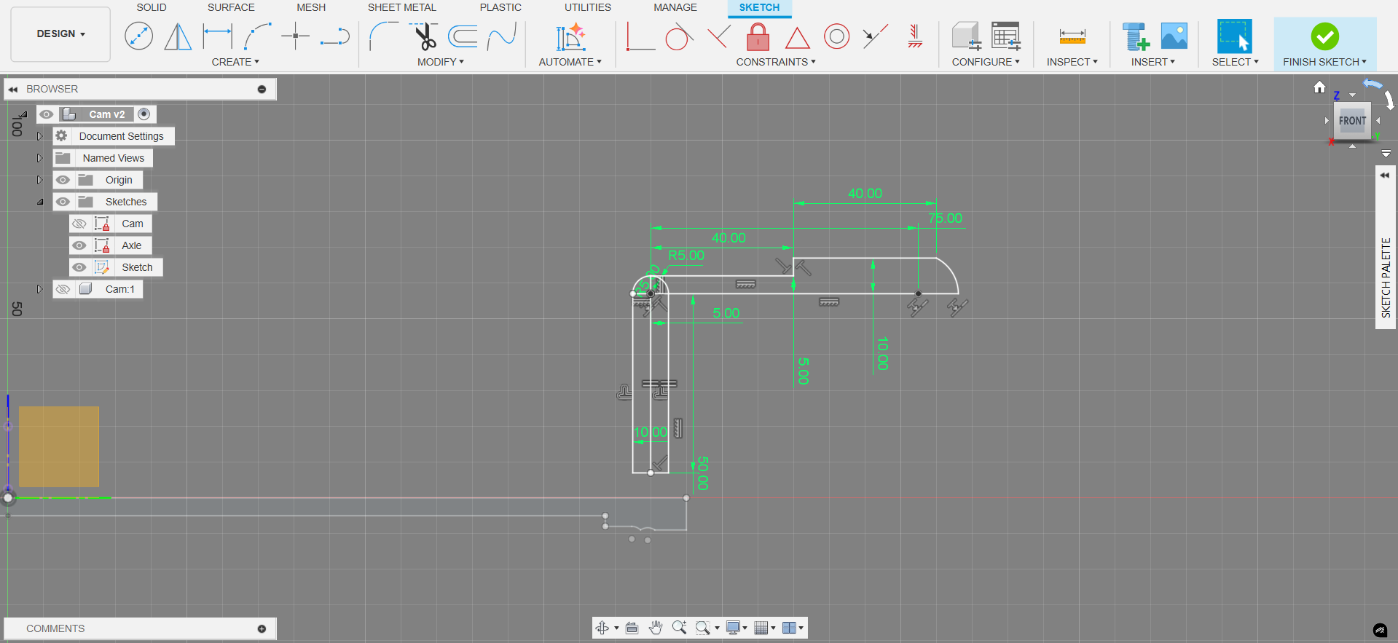Hide the Axle sketch
Viewport: 1398px width, 643px height.
click(x=79, y=245)
